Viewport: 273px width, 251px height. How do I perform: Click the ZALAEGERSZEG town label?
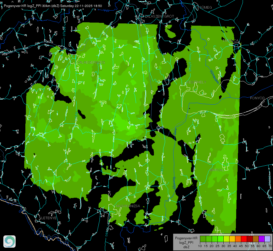[x=91, y=62]
